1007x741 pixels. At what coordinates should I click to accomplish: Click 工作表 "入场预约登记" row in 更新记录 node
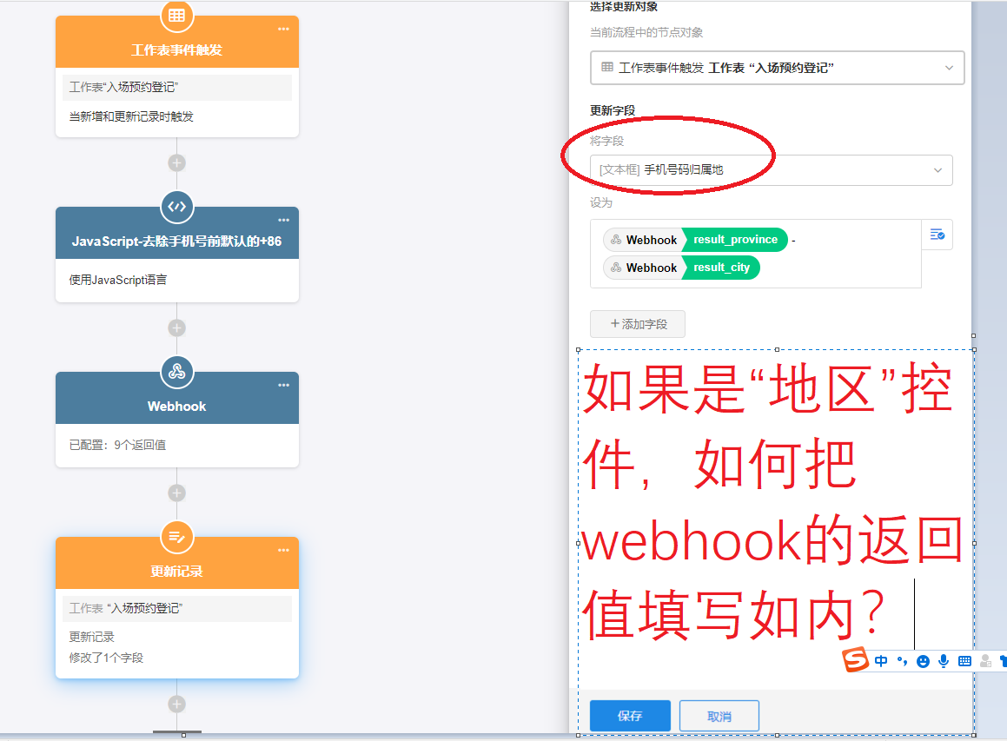177,609
